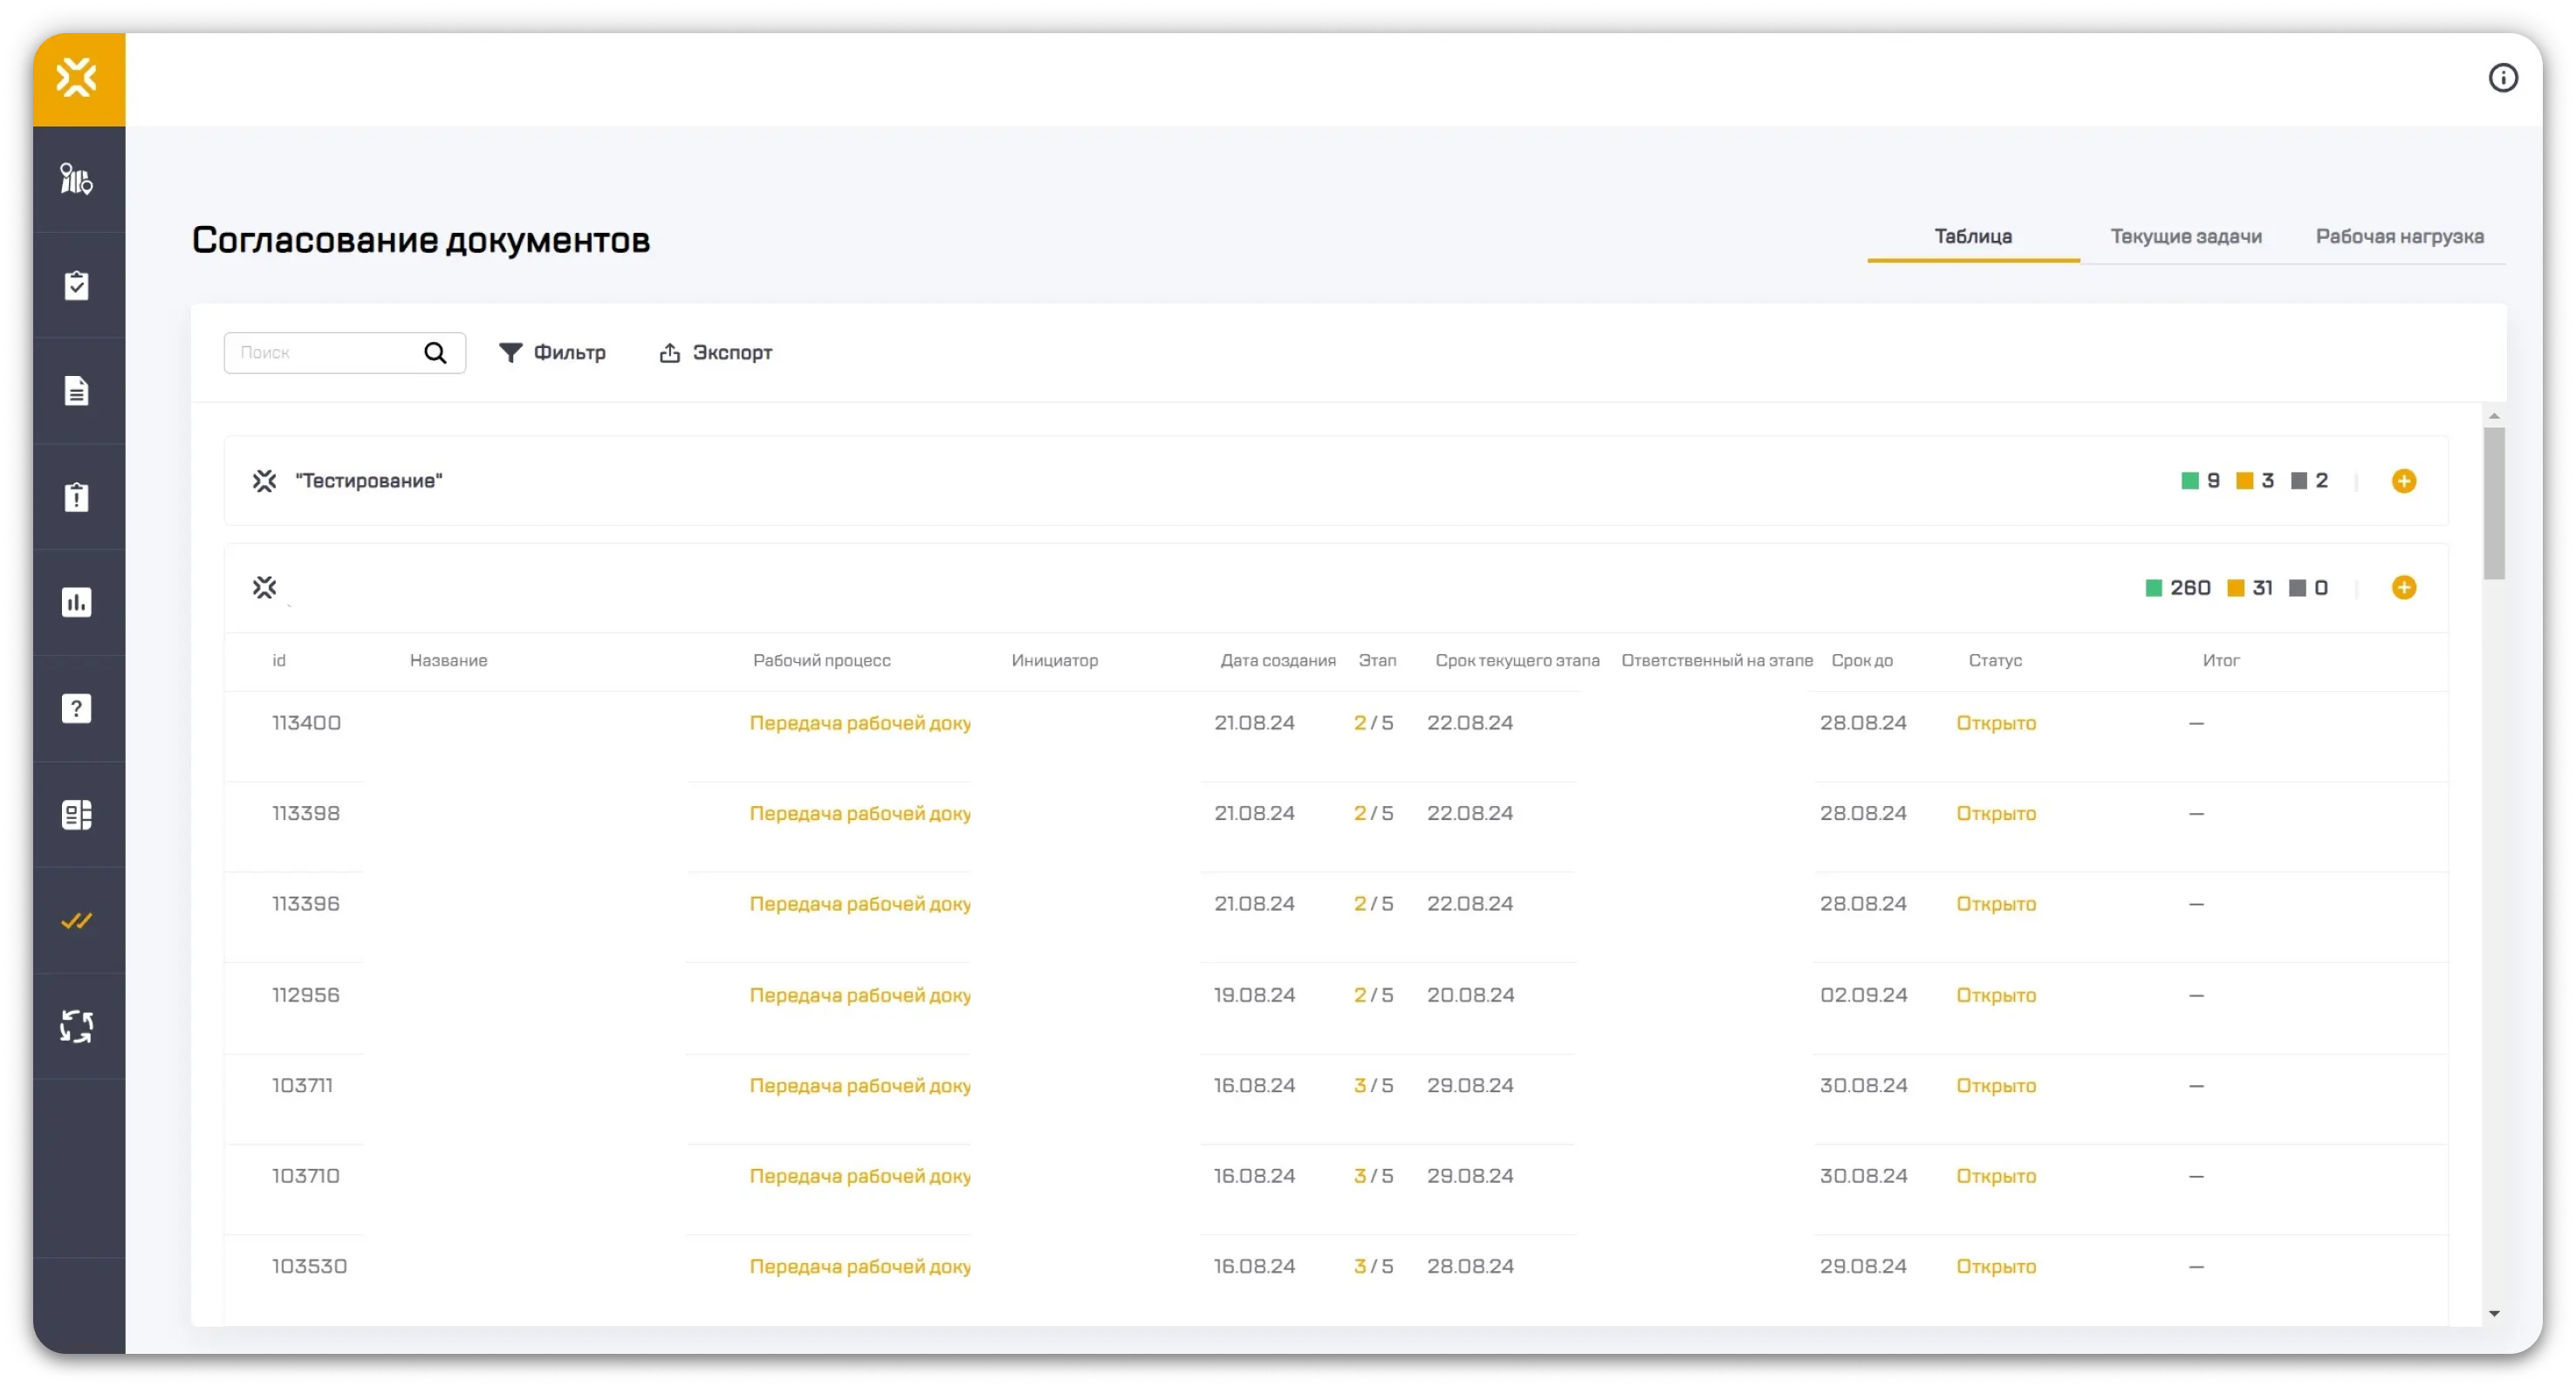Open the Фильтр options
Viewport: 2576px width, 1387px height.
coord(552,353)
